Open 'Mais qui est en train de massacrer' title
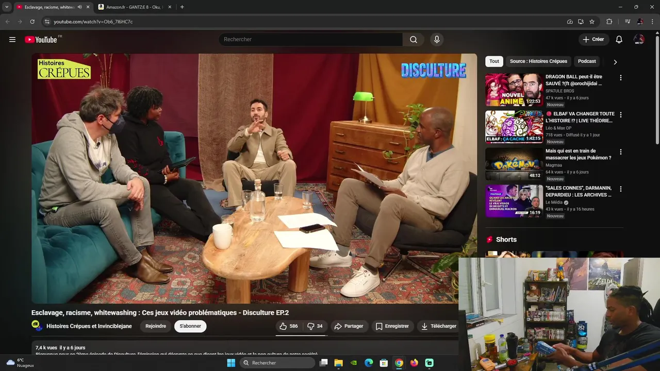This screenshot has height=371, width=660. [x=579, y=154]
